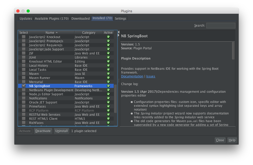Switch to Available Plugins (170) tab
This screenshot has height=165, width=253.
52,18
